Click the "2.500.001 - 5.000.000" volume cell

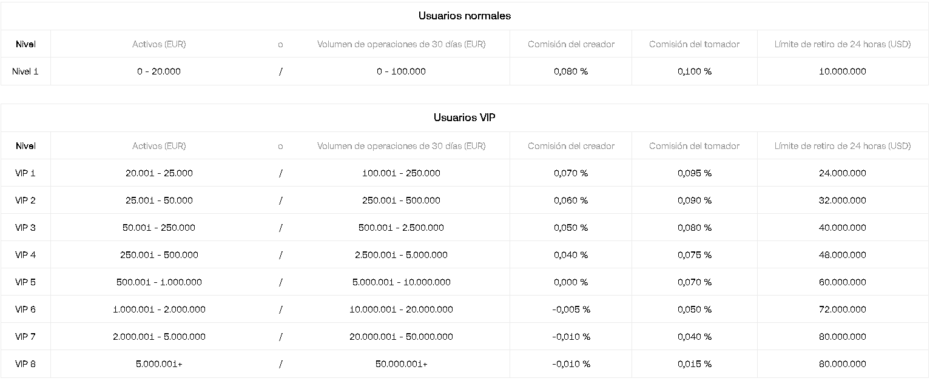(401, 255)
